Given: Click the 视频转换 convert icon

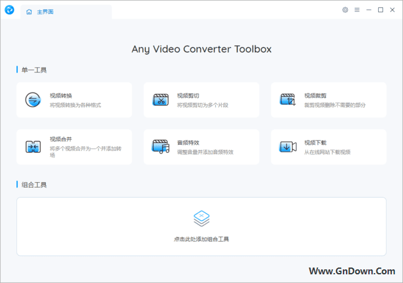Looking at the screenshot, I should 33,100.
